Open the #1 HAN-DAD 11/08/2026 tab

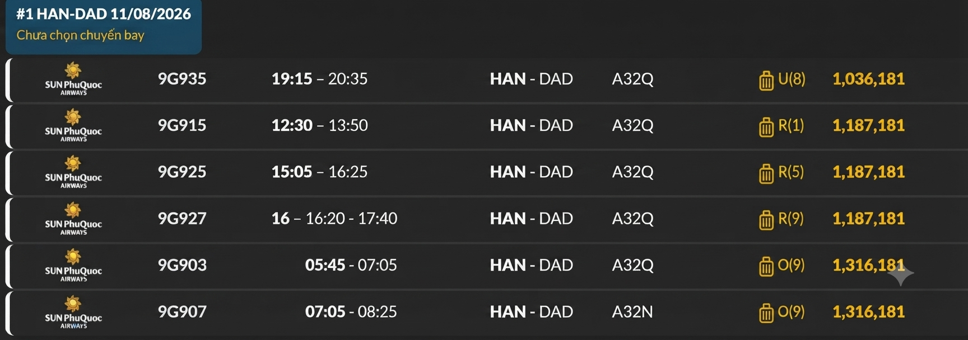[x=104, y=27]
